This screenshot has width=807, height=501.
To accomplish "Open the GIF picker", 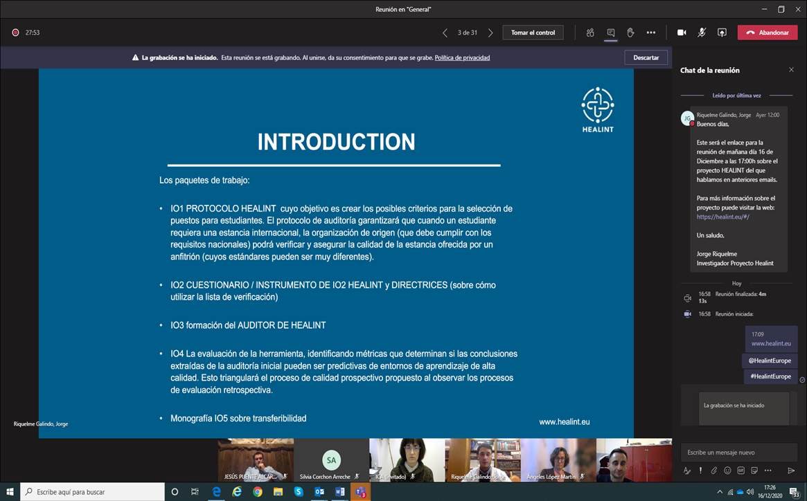I will pos(741,470).
